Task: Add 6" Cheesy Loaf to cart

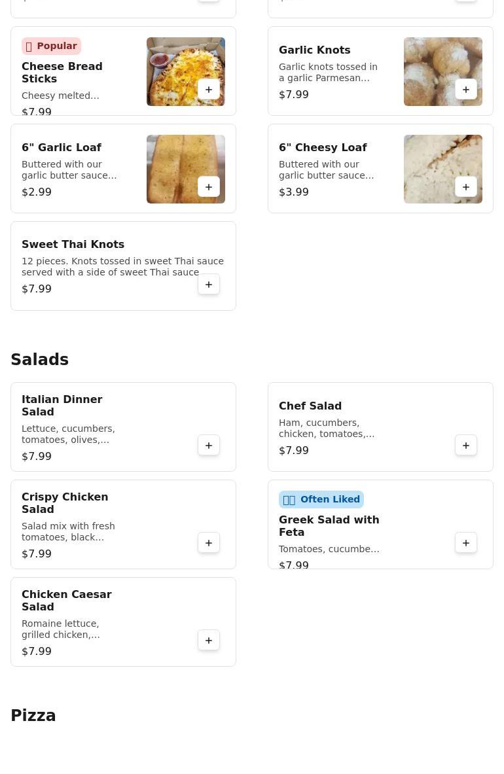Action: point(466,187)
